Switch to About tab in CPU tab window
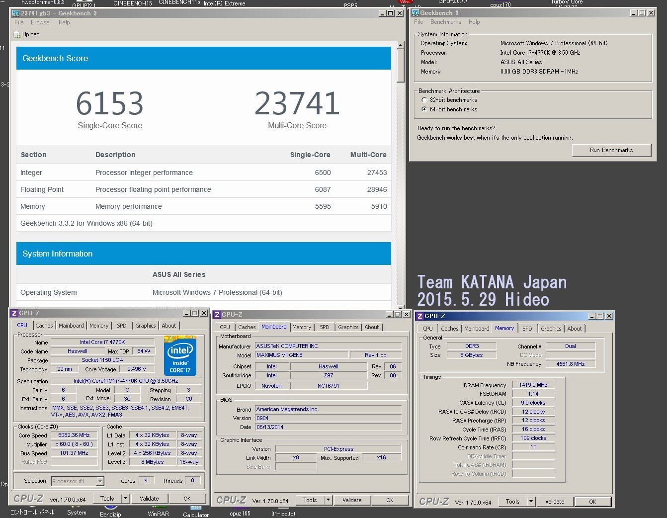Screen dimensions: 667x518 169,326
